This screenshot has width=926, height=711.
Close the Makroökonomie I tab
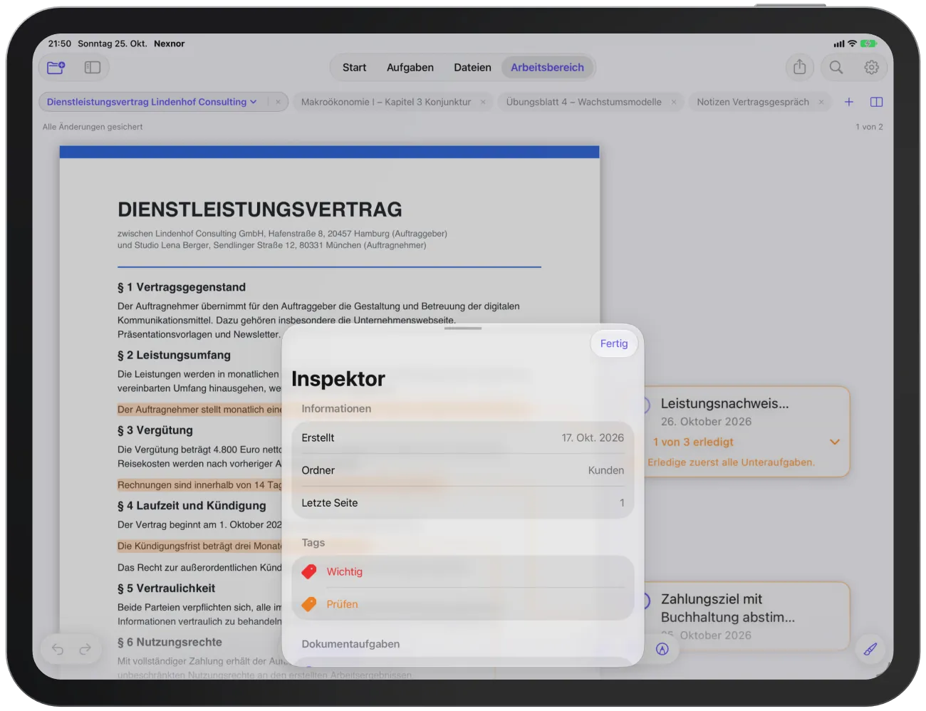(x=483, y=102)
